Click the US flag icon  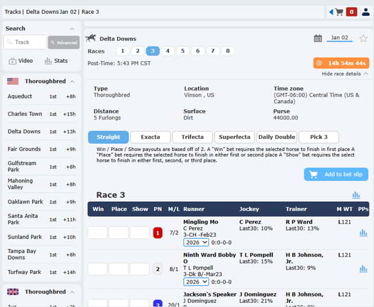[x=13, y=81]
